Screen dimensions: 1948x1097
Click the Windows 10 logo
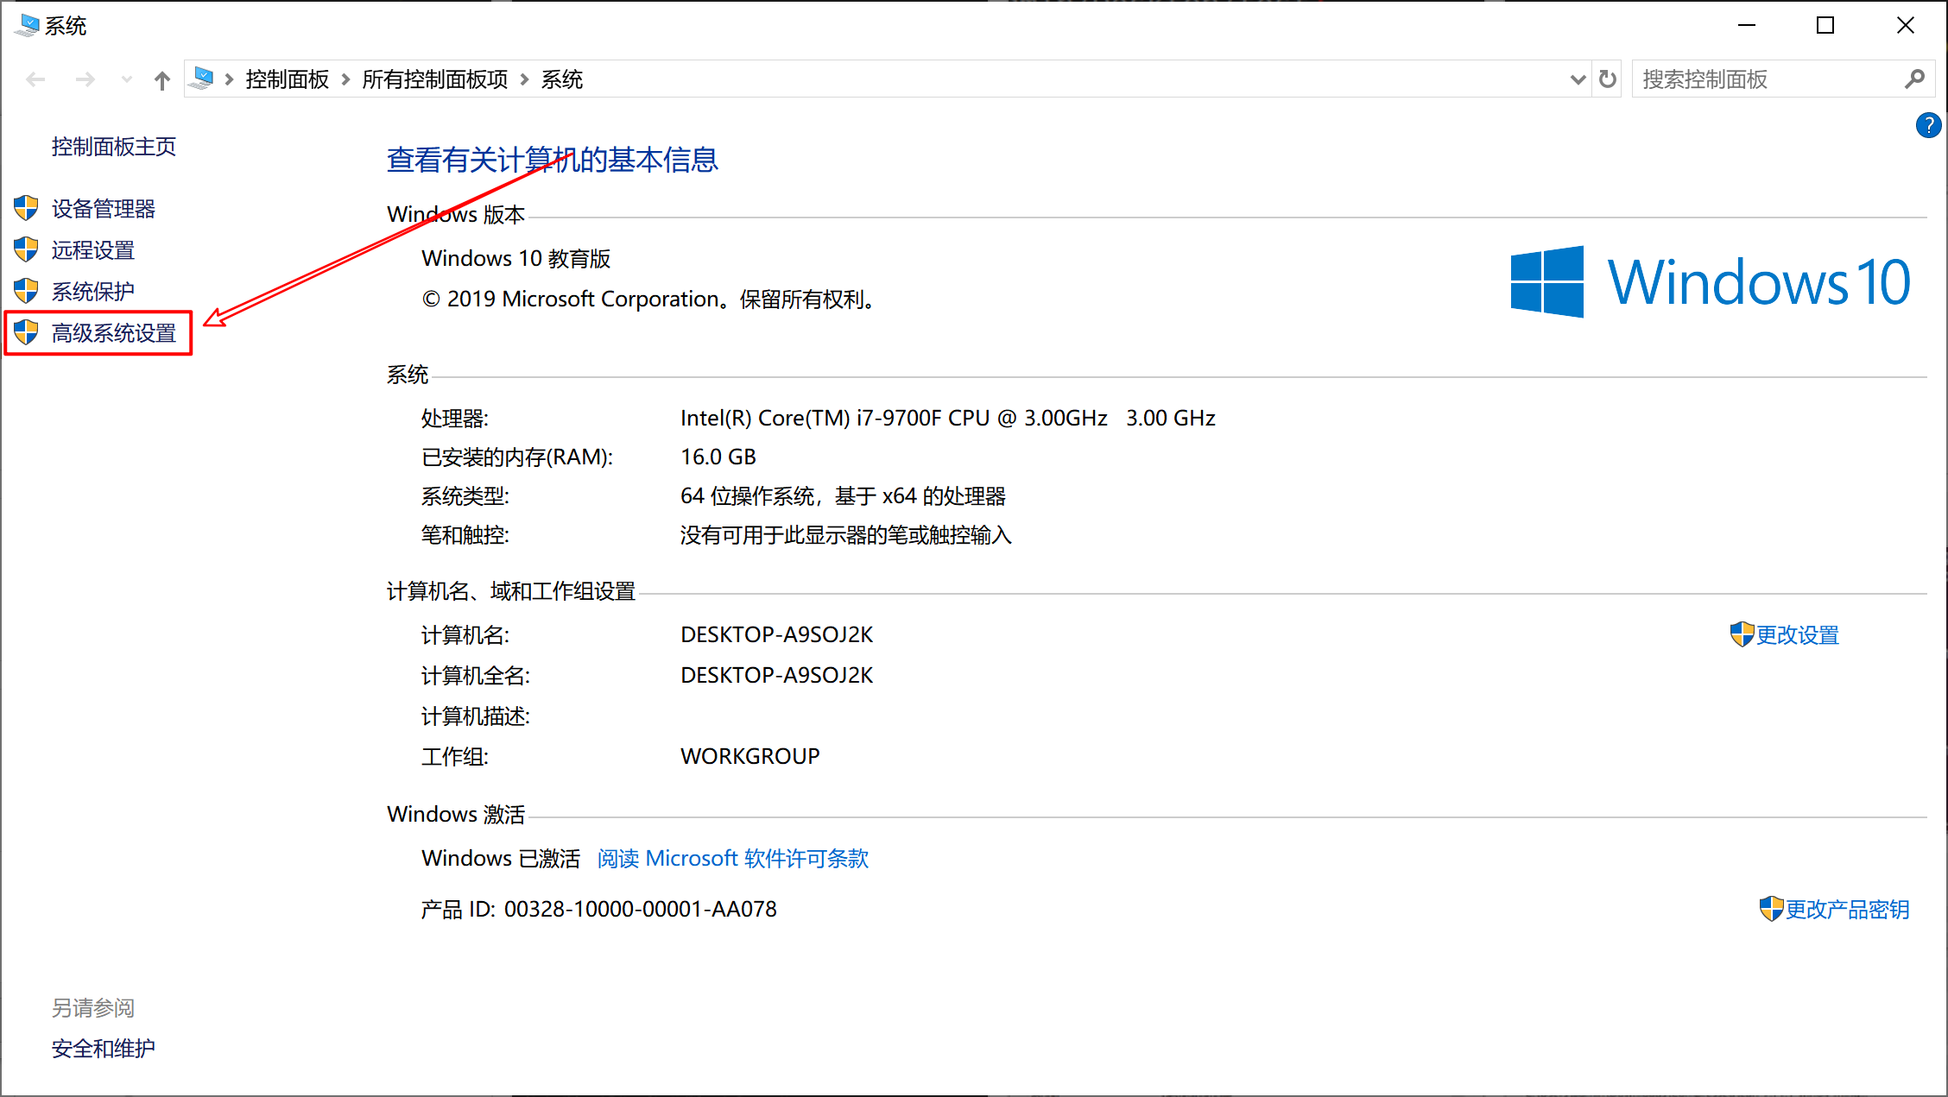tap(1711, 282)
